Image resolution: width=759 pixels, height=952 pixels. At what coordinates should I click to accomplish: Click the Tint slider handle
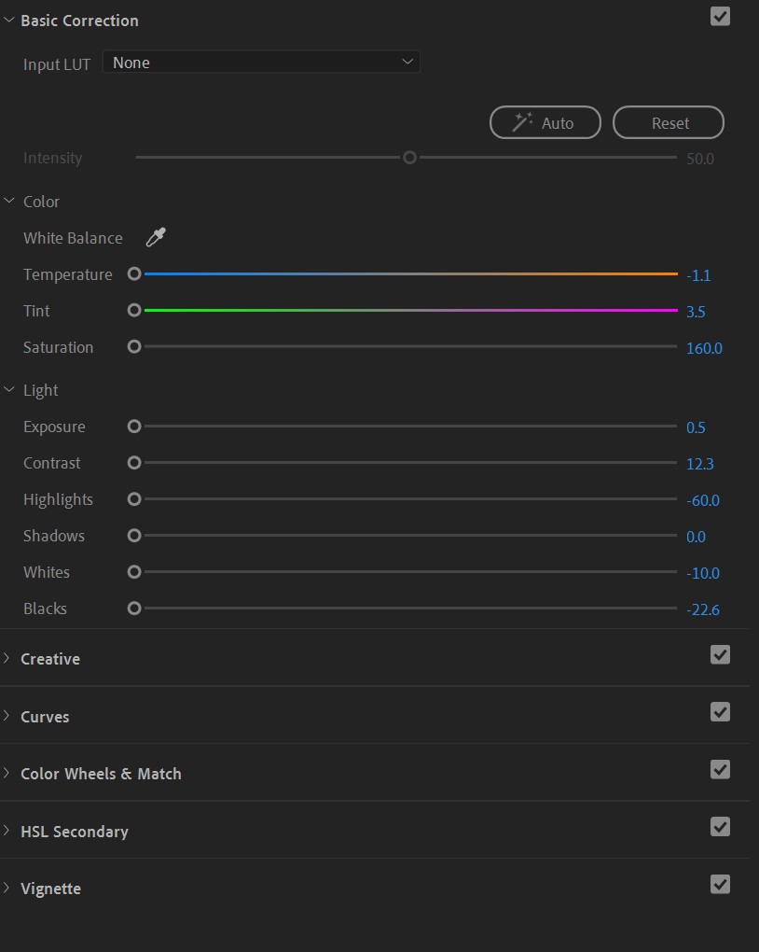point(133,310)
